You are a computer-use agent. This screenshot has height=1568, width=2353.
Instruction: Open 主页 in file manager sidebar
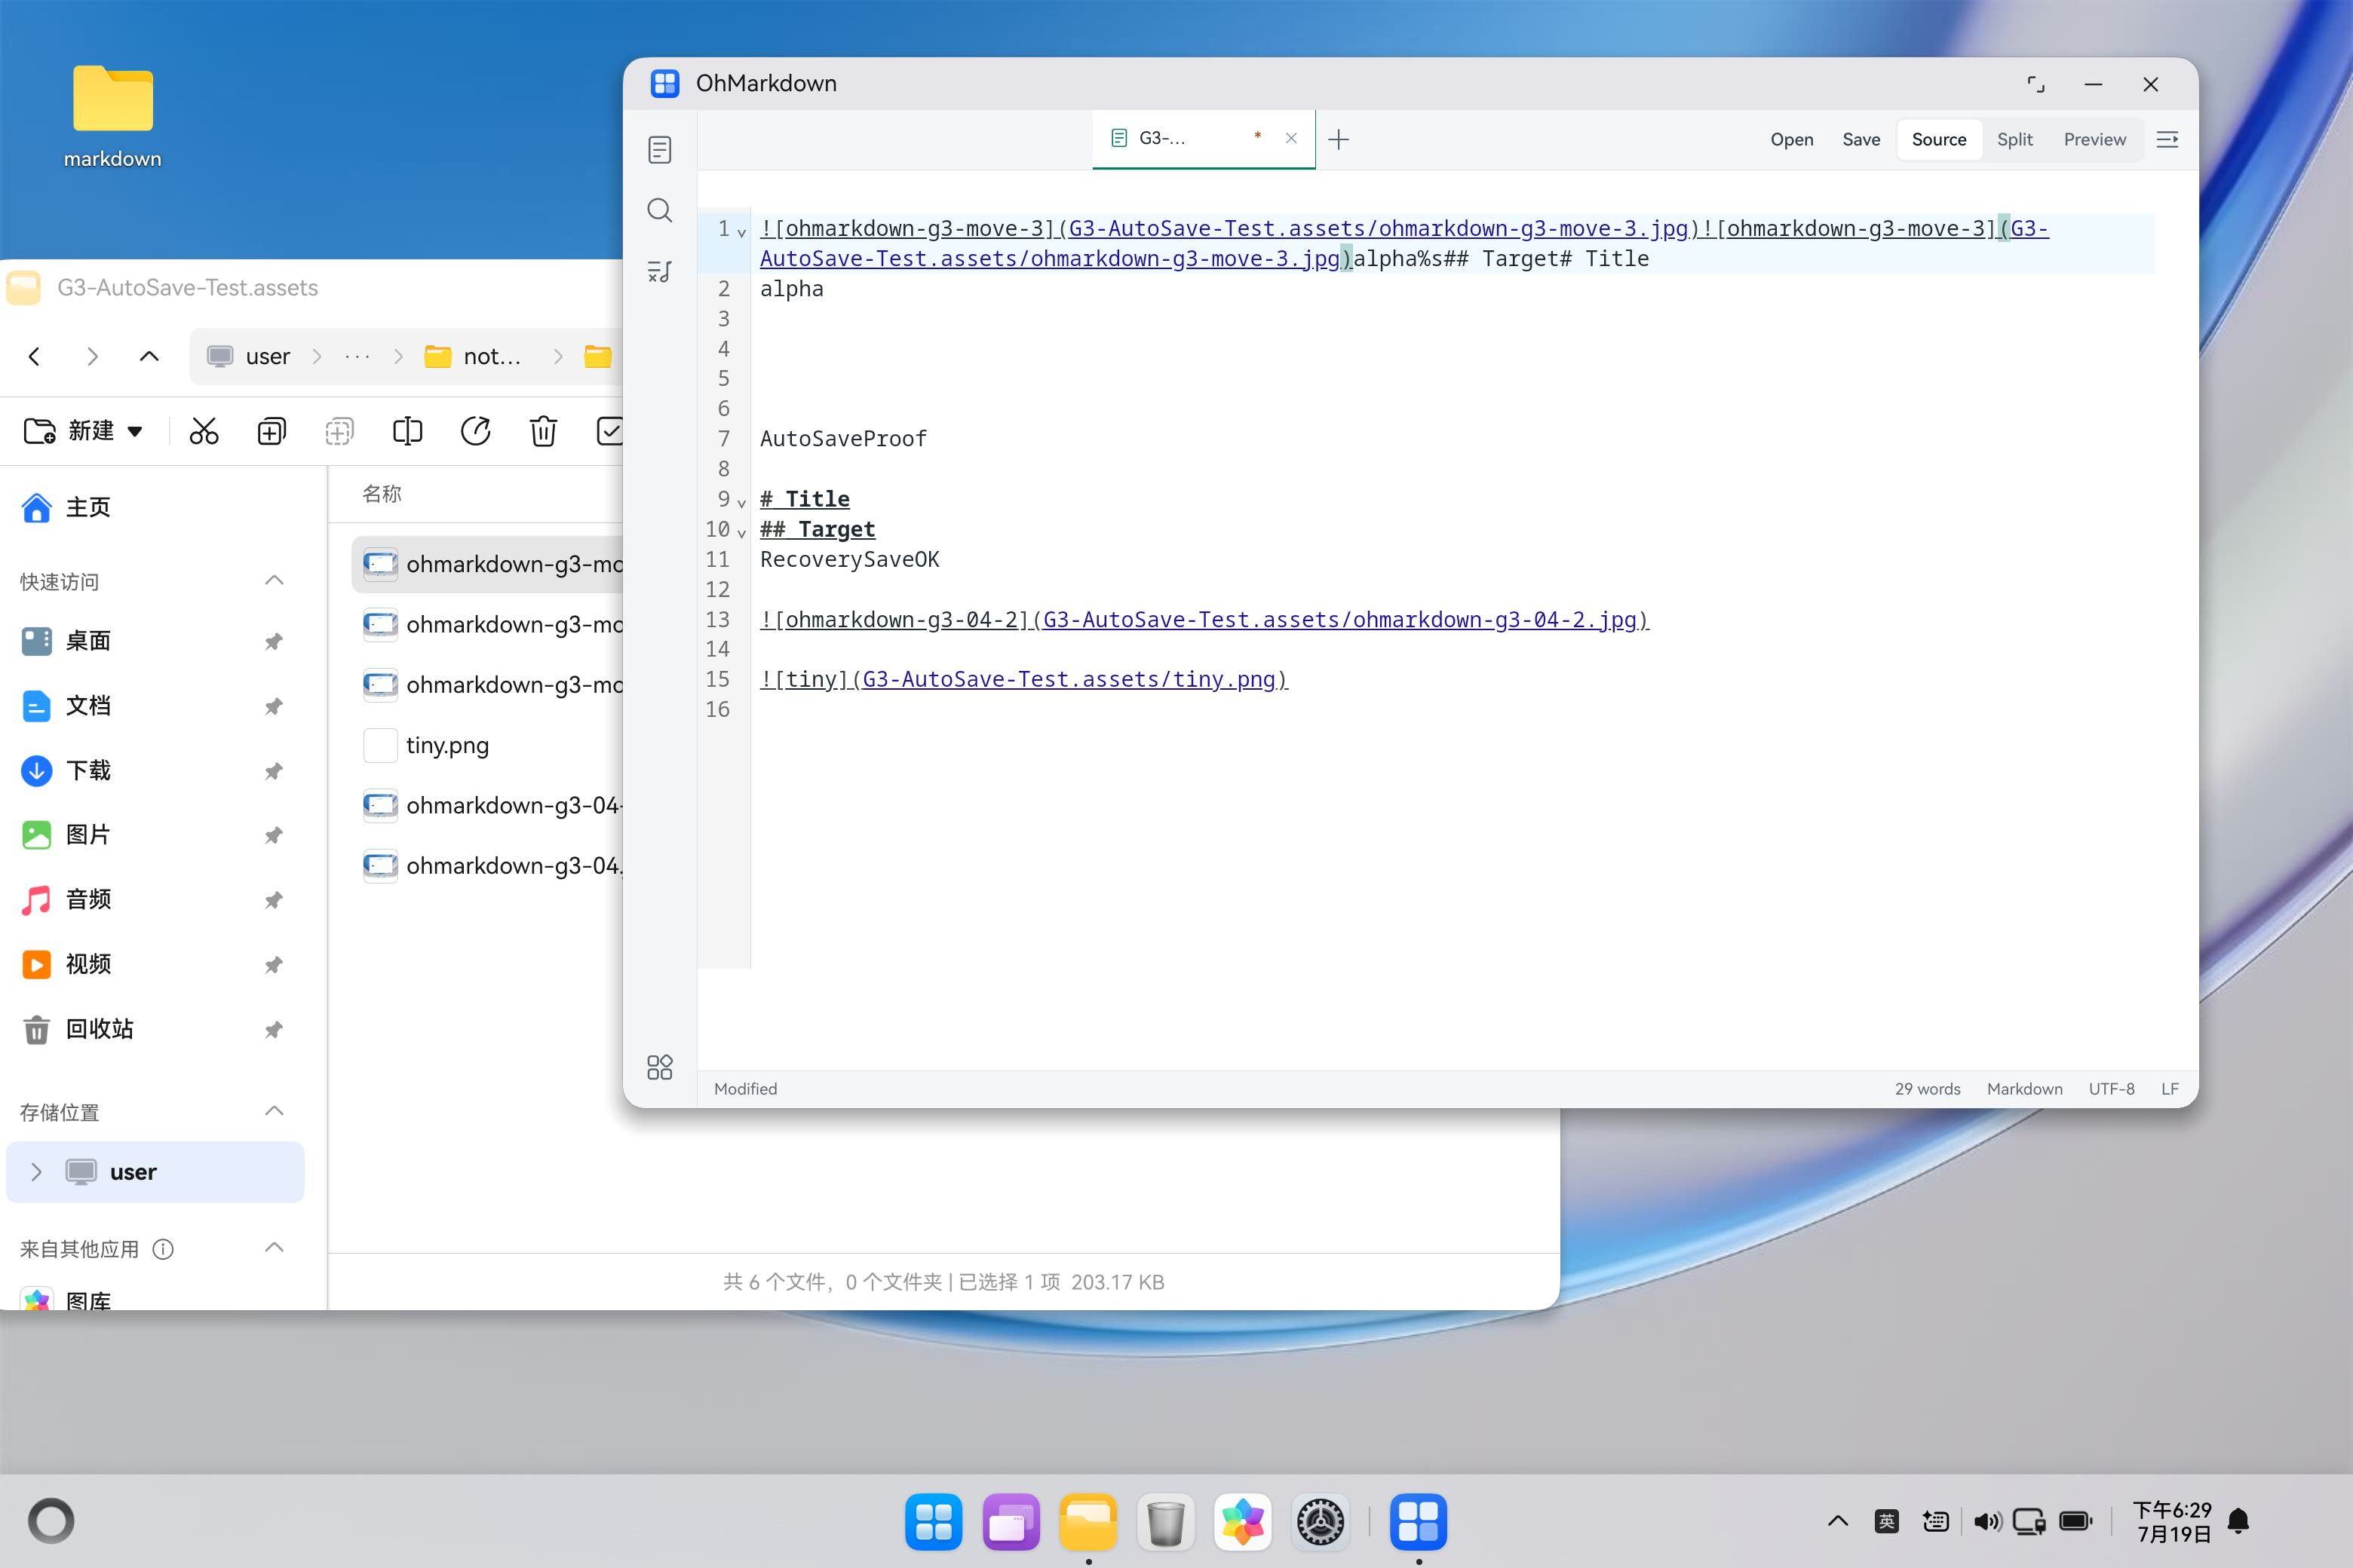pyautogui.click(x=66, y=507)
